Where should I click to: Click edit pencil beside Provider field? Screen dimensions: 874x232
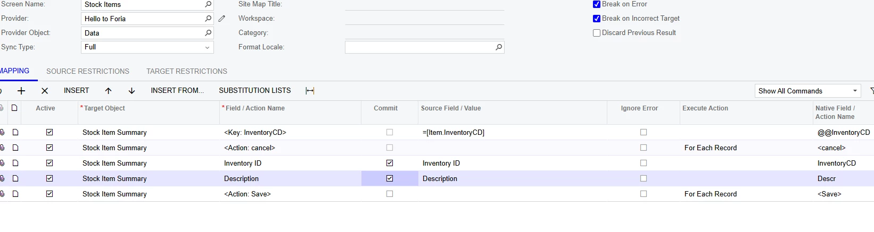point(222,19)
